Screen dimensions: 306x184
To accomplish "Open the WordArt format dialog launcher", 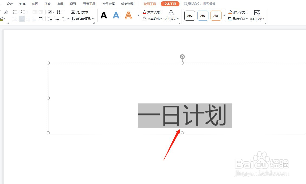I will pos(180,23).
